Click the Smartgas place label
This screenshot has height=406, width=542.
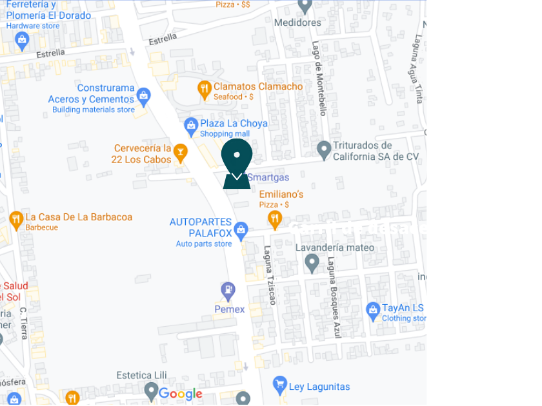click(x=268, y=177)
